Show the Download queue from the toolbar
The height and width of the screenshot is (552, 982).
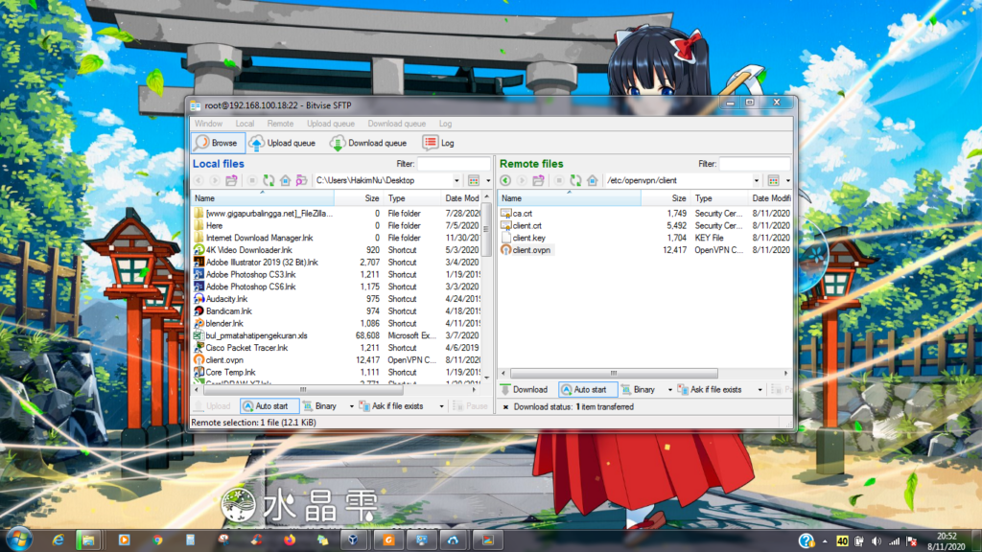point(368,143)
